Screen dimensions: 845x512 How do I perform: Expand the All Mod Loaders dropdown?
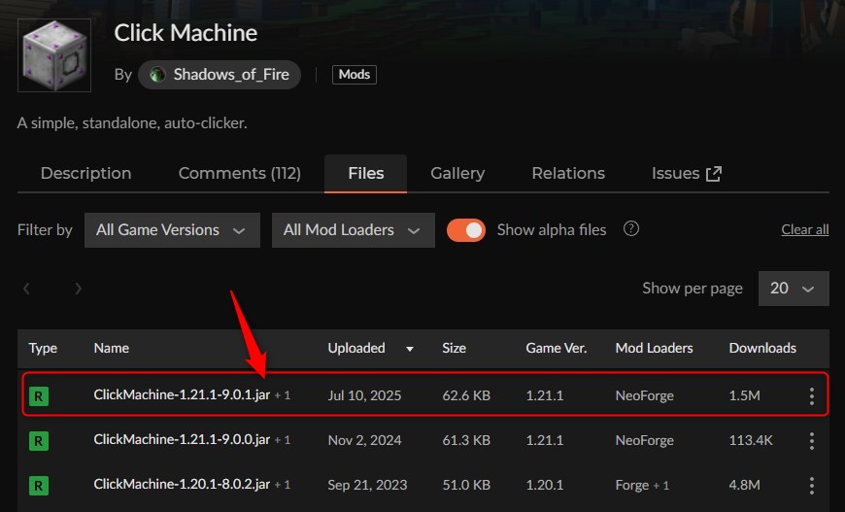click(x=353, y=230)
